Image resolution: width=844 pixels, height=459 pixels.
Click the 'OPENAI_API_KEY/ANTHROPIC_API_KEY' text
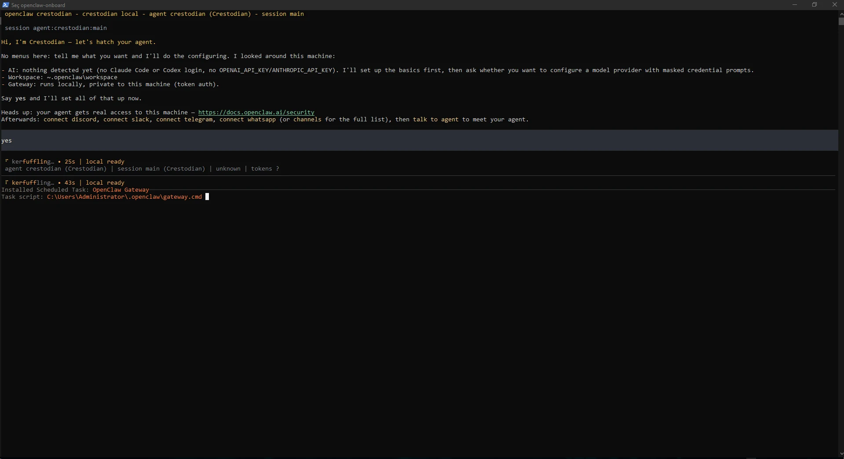coord(276,70)
